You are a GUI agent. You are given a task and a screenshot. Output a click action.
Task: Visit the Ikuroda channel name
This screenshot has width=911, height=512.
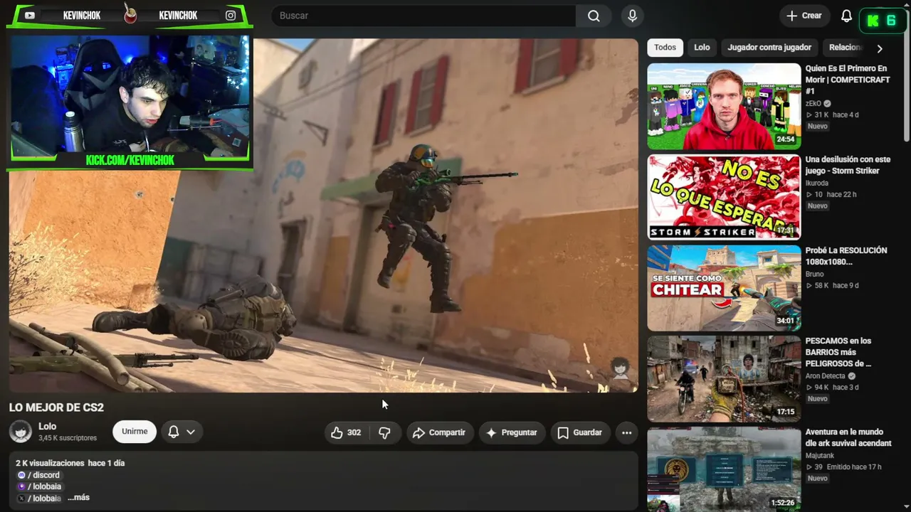point(817,183)
